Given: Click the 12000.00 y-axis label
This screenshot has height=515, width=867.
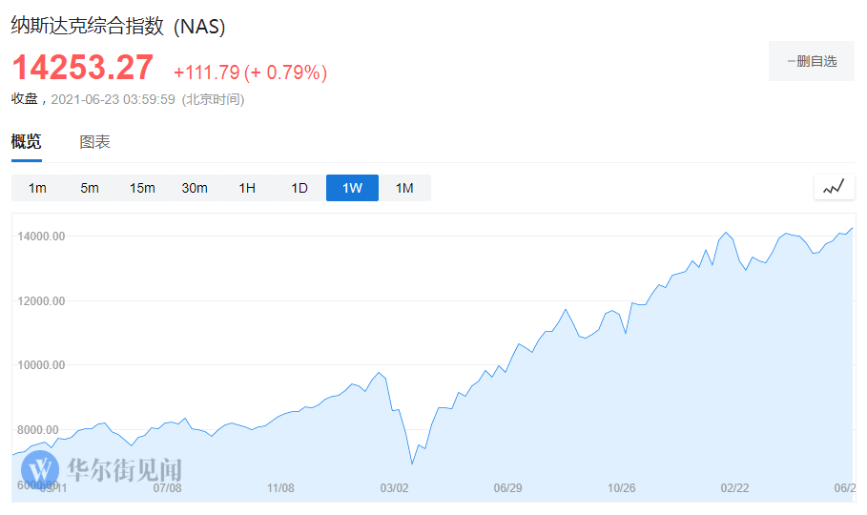Looking at the screenshot, I should click(x=41, y=301).
